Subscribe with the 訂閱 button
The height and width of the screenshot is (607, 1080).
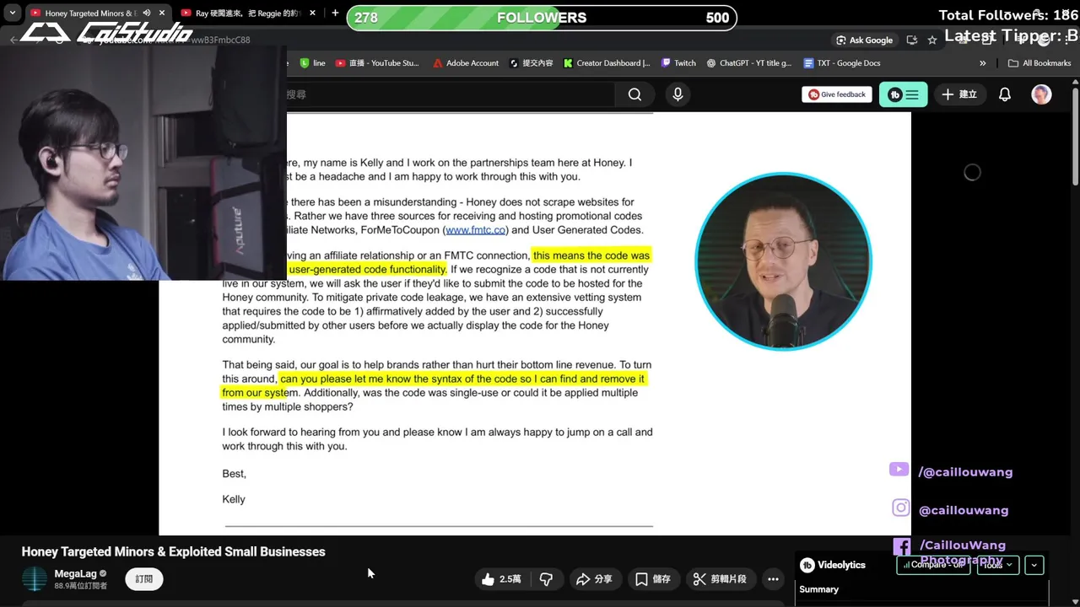144,579
